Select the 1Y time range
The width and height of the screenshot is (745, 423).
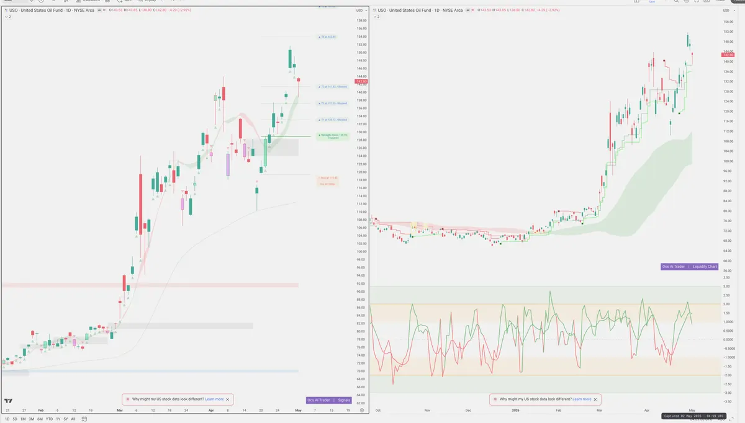(x=58, y=419)
